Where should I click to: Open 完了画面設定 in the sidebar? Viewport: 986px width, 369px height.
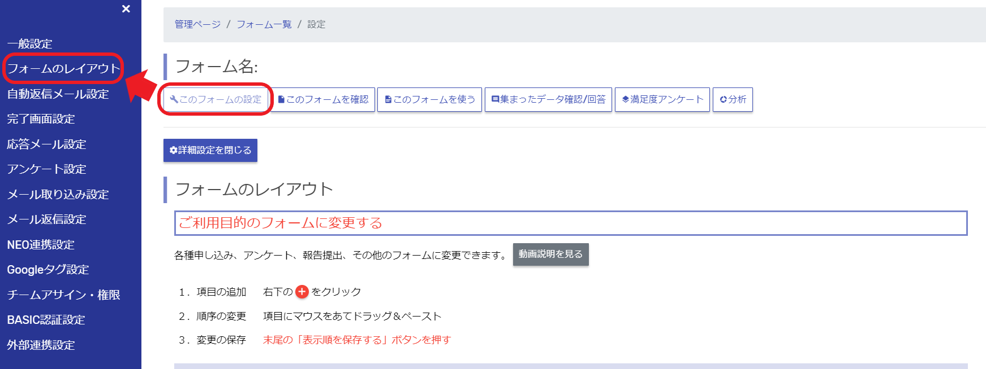point(41,118)
